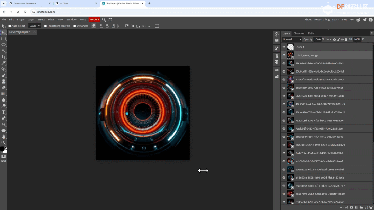Open the Report a bug link
374x210 pixels.
[322, 19]
